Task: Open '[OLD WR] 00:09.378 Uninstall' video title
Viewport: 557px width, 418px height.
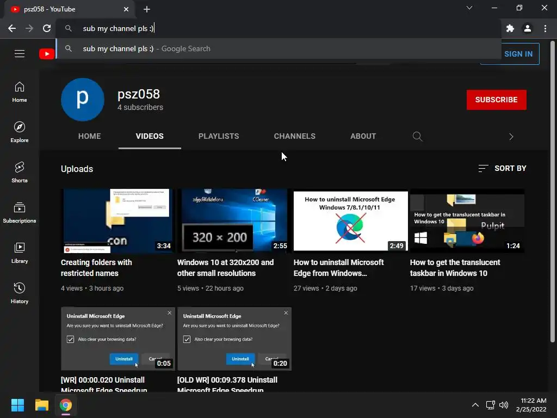Action: click(x=227, y=385)
